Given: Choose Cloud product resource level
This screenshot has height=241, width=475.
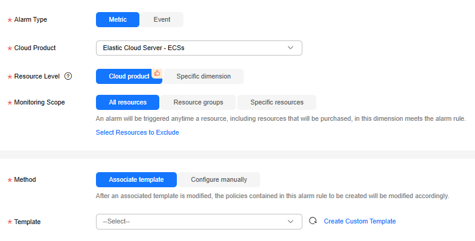Looking at the screenshot, I should [129, 76].
